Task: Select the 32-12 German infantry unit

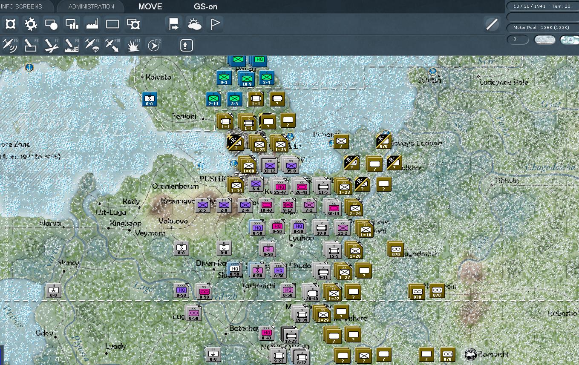Action: 269,165
